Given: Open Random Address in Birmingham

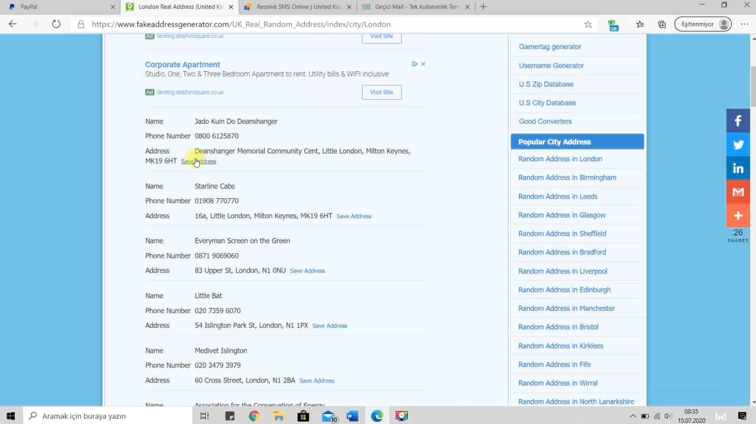Looking at the screenshot, I should pos(567,177).
